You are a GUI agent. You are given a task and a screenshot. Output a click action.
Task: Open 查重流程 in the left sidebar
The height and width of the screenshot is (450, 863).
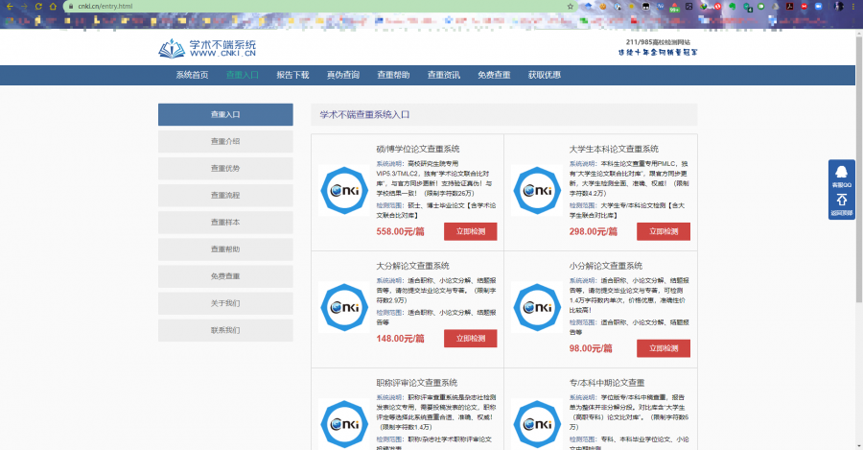(225, 196)
